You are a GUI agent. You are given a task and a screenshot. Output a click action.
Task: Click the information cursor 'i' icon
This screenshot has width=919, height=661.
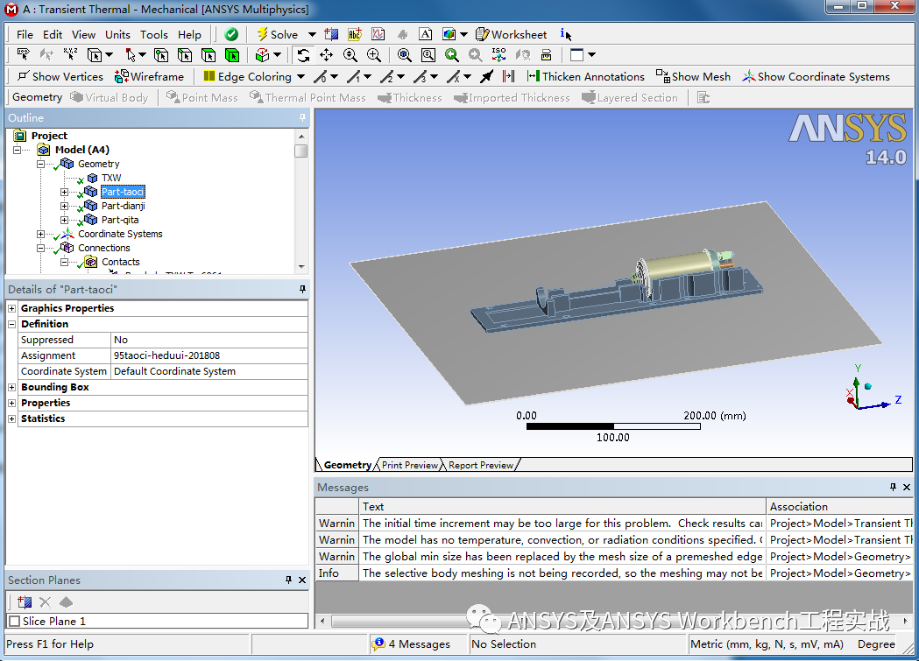click(565, 34)
